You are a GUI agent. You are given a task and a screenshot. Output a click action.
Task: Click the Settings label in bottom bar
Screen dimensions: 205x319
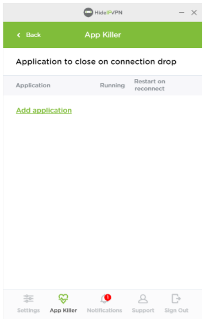[x=29, y=310]
